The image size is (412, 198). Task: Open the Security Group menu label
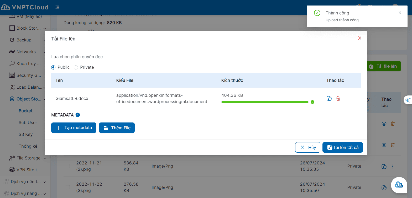(x=29, y=75)
